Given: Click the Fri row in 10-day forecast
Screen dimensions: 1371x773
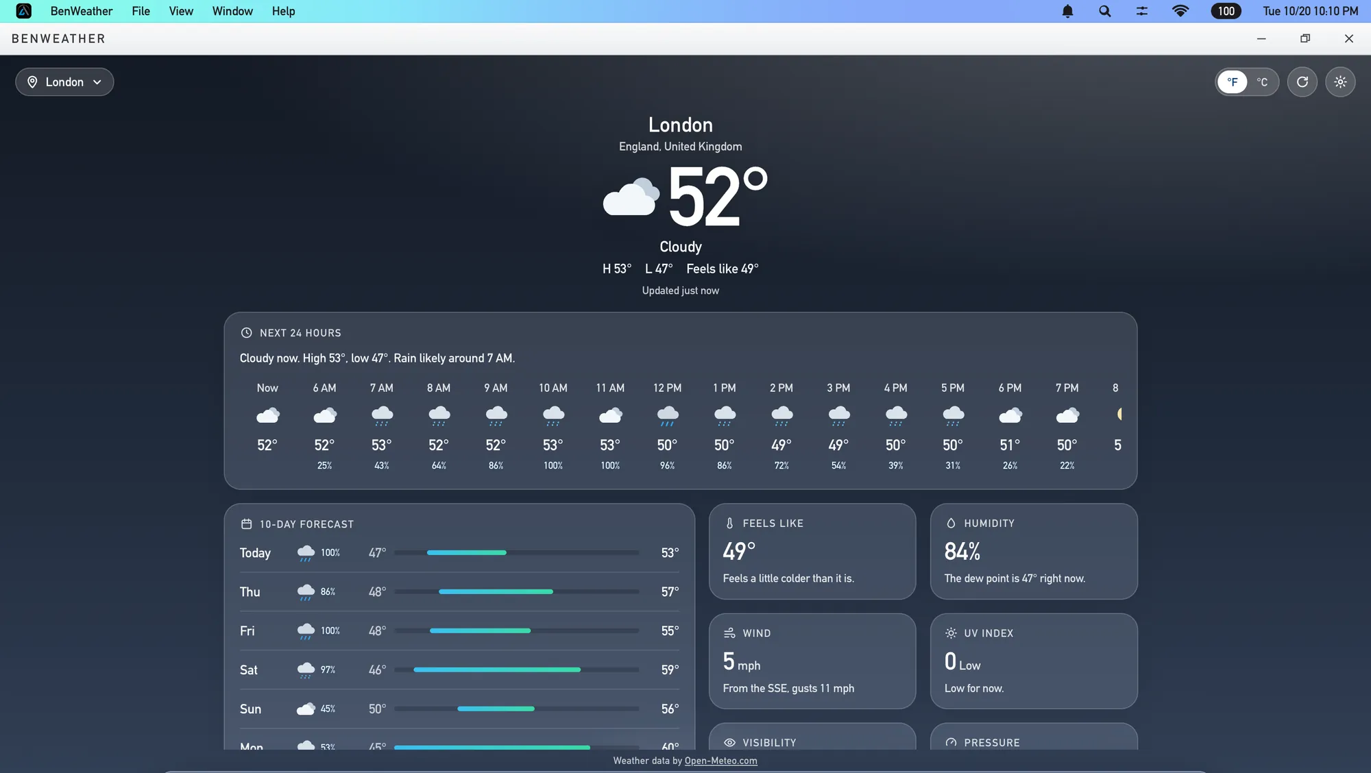Looking at the screenshot, I should (459, 631).
